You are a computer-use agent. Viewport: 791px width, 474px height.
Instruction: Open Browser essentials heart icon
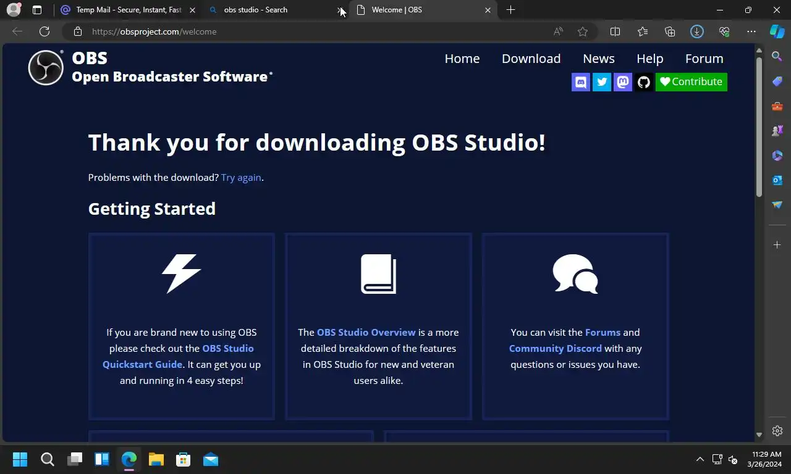(724, 31)
